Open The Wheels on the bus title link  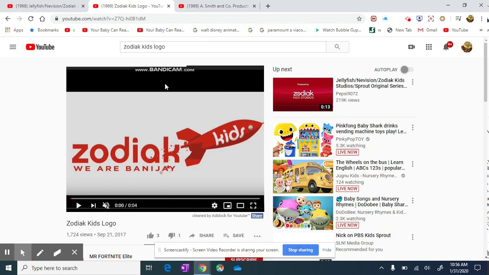371,165
